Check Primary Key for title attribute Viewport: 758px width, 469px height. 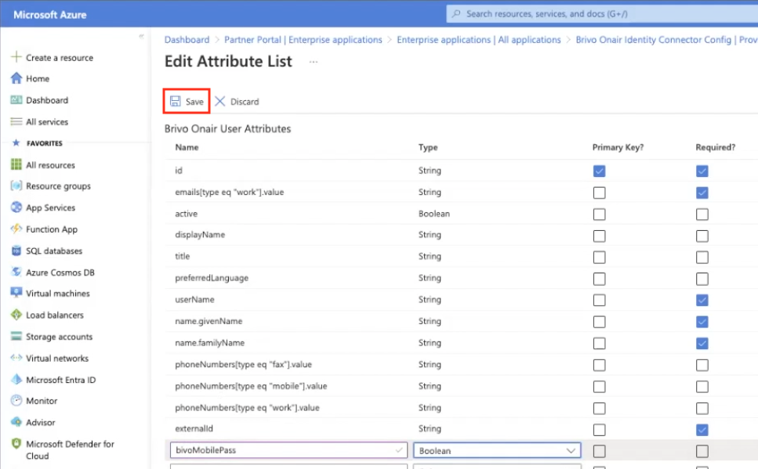(x=599, y=257)
